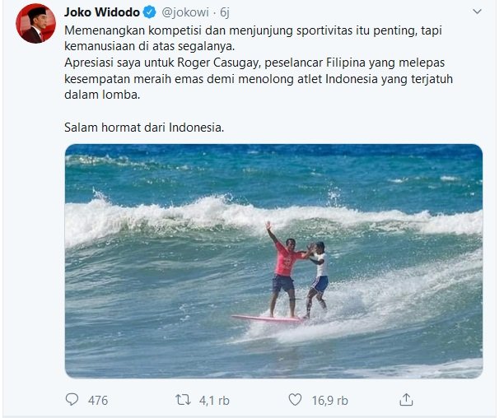This screenshot has width=504, height=418.
Task: Click the paragraph mentioning Roger Casugay
Action: 259,79
